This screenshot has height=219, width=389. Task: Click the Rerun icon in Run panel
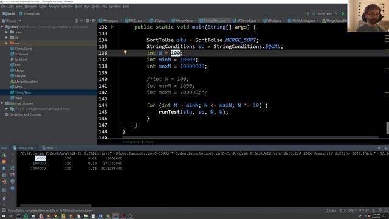[x=4, y=155]
